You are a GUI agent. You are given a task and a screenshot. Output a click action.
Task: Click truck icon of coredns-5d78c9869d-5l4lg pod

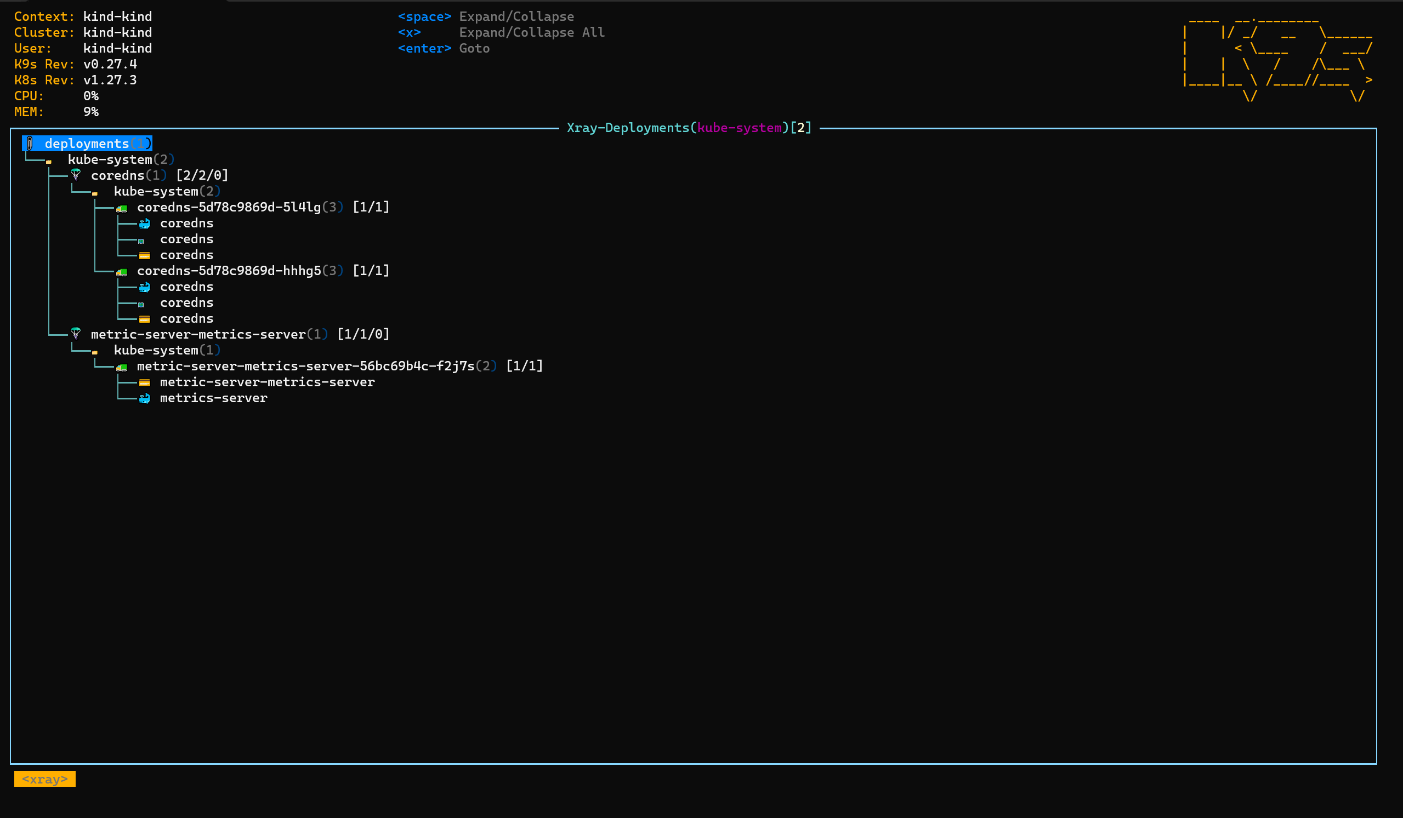[122, 208]
